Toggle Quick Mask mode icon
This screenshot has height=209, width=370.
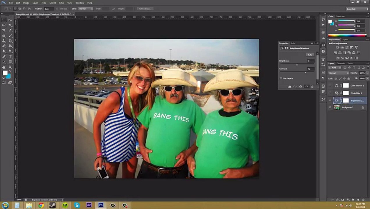click(4, 82)
